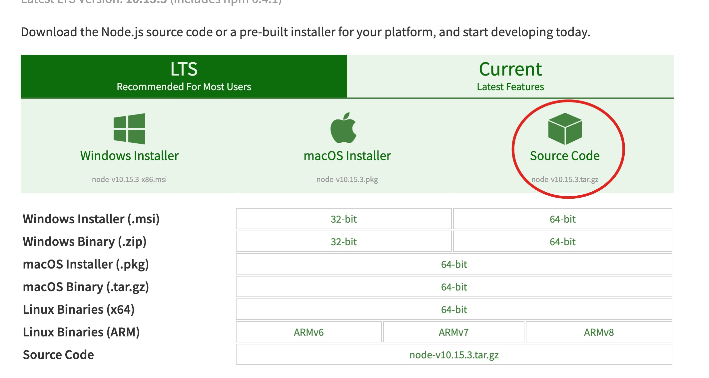Viewport: 709px width, 378px height.
Task: Download macOS Installer (.pkg) 64-bit
Action: click(x=454, y=264)
